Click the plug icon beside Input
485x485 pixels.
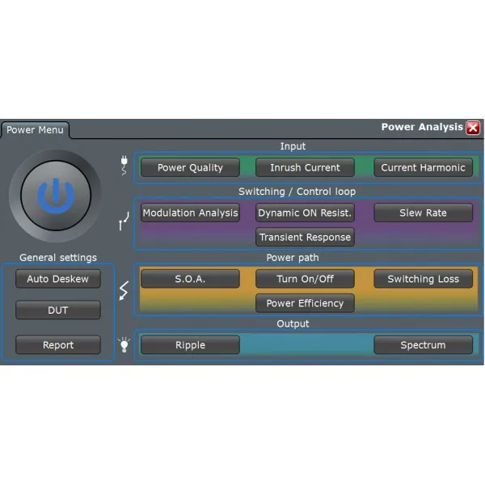[124, 165]
